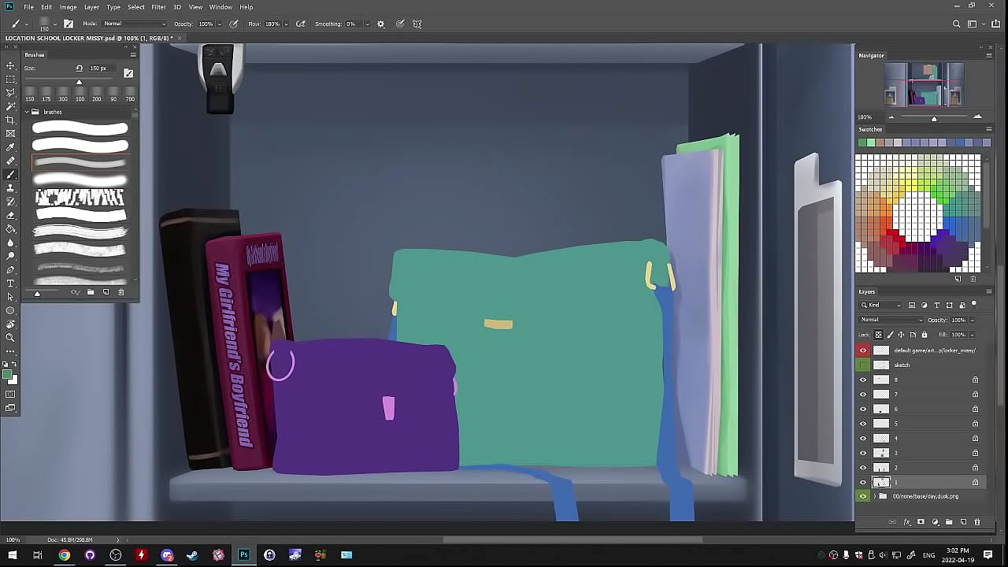
Task: Choose the Horizontal Type tool
Action: [10, 283]
